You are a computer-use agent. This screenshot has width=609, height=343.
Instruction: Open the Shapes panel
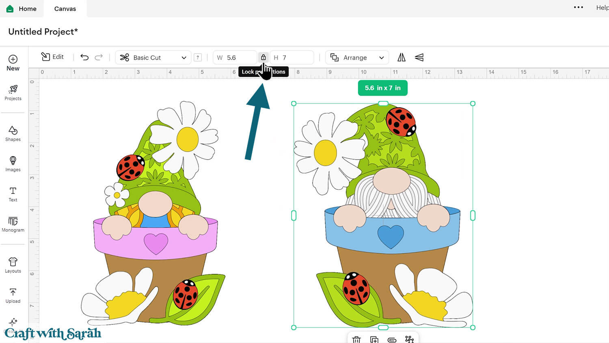tap(13, 133)
